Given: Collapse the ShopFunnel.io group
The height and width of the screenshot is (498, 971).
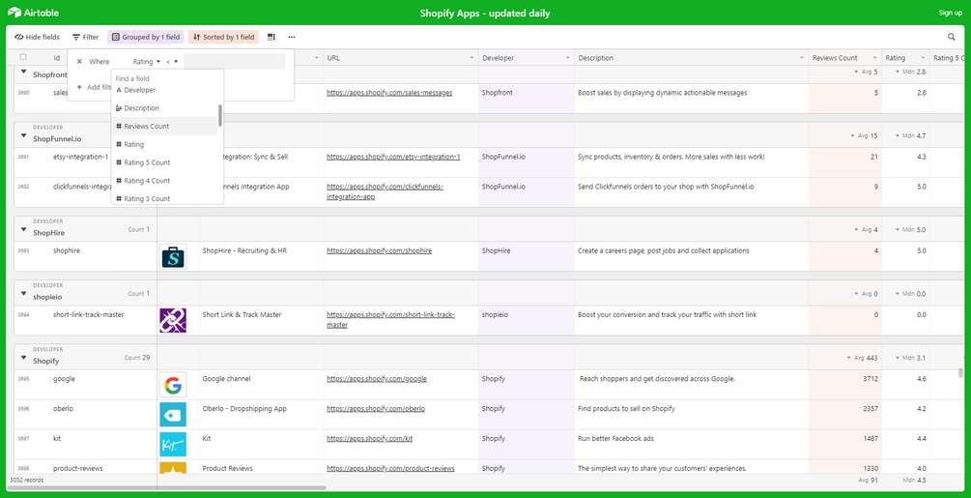Looking at the screenshot, I should 23,135.
